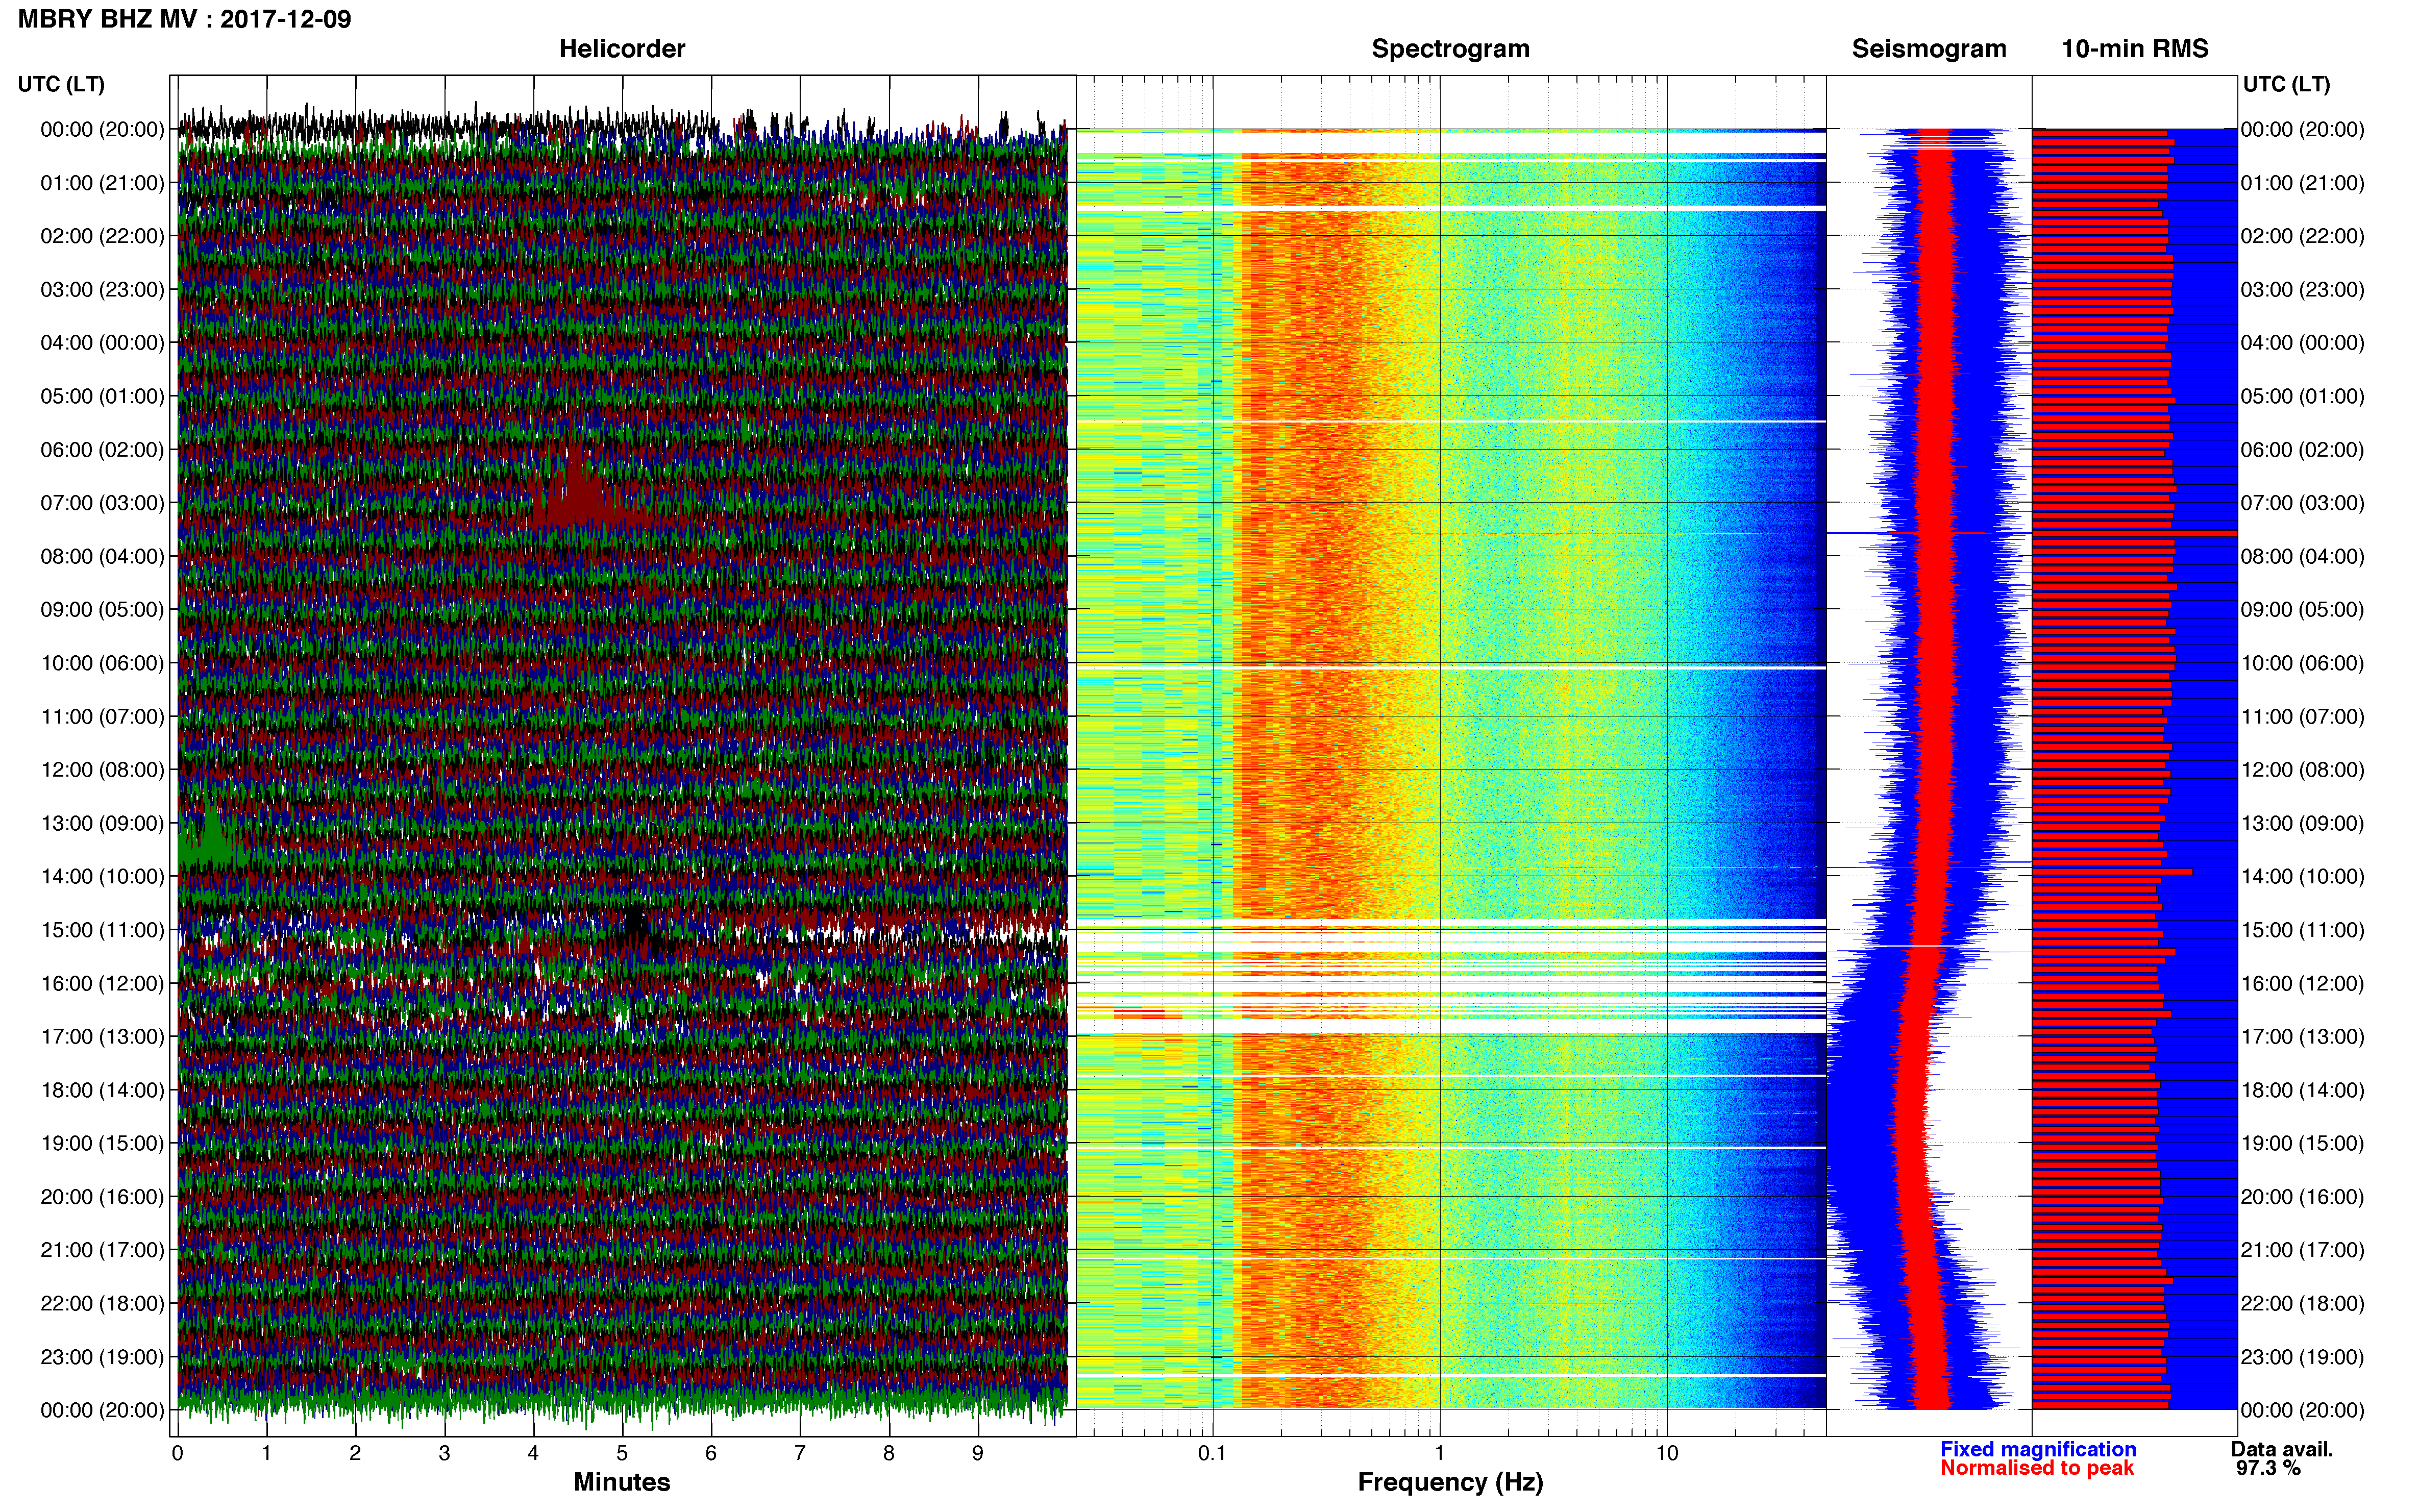Select the "Spectrogram" panel heading
Viewport: 2419px width, 1512px height.
click(x=1450, y=49)
